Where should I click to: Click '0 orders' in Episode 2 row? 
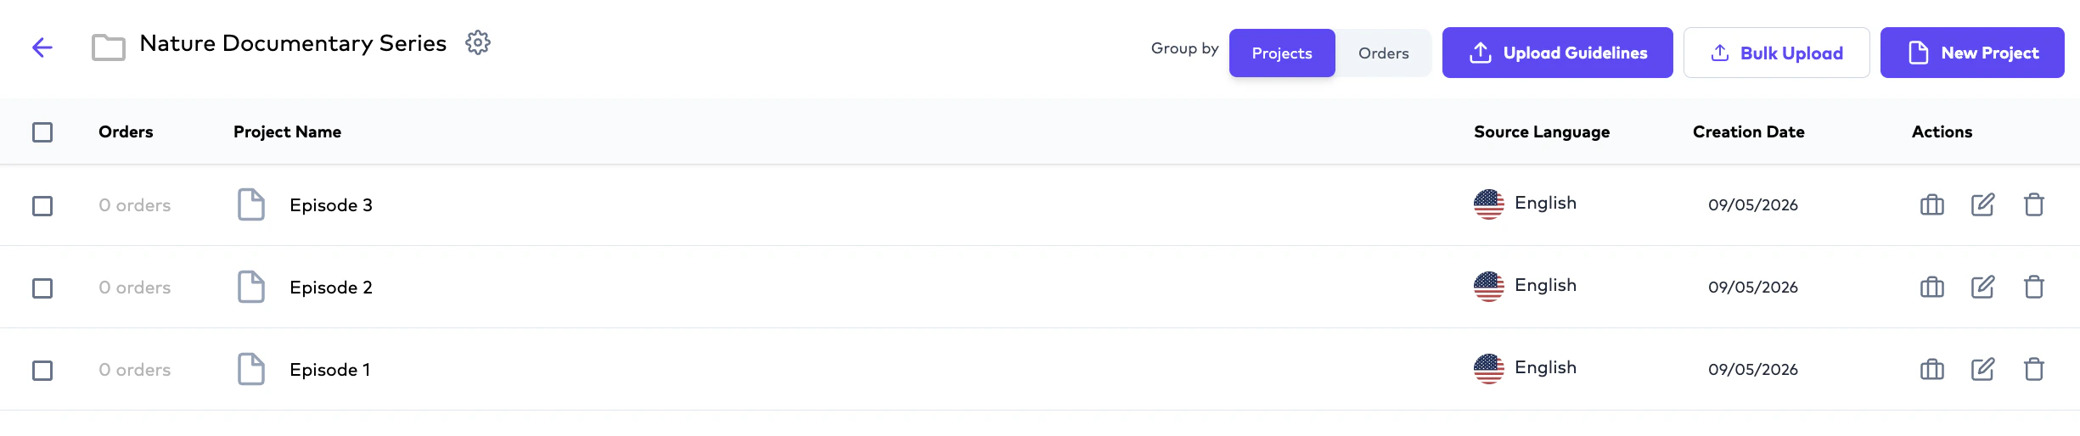(135, 288)
